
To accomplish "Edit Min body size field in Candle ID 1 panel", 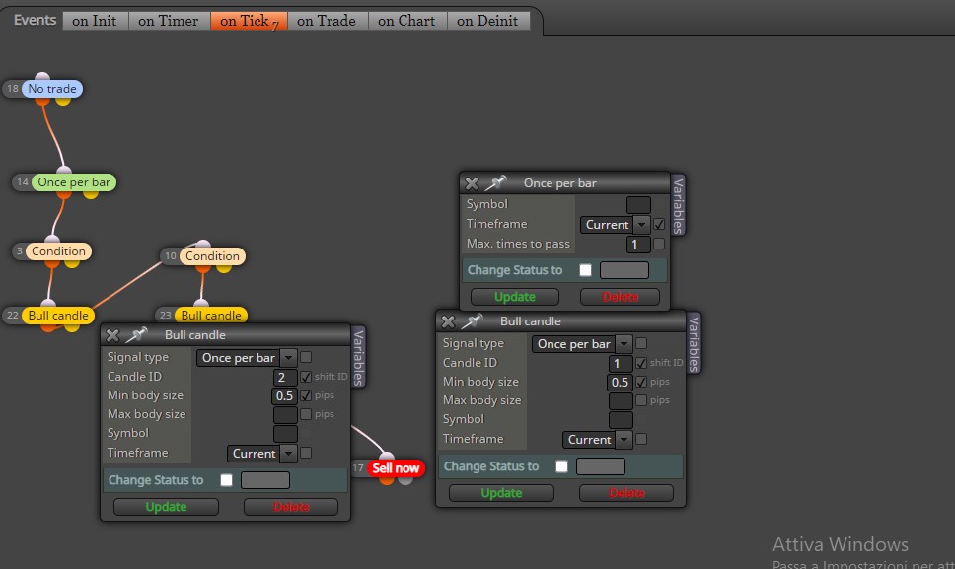I will 620,383.
